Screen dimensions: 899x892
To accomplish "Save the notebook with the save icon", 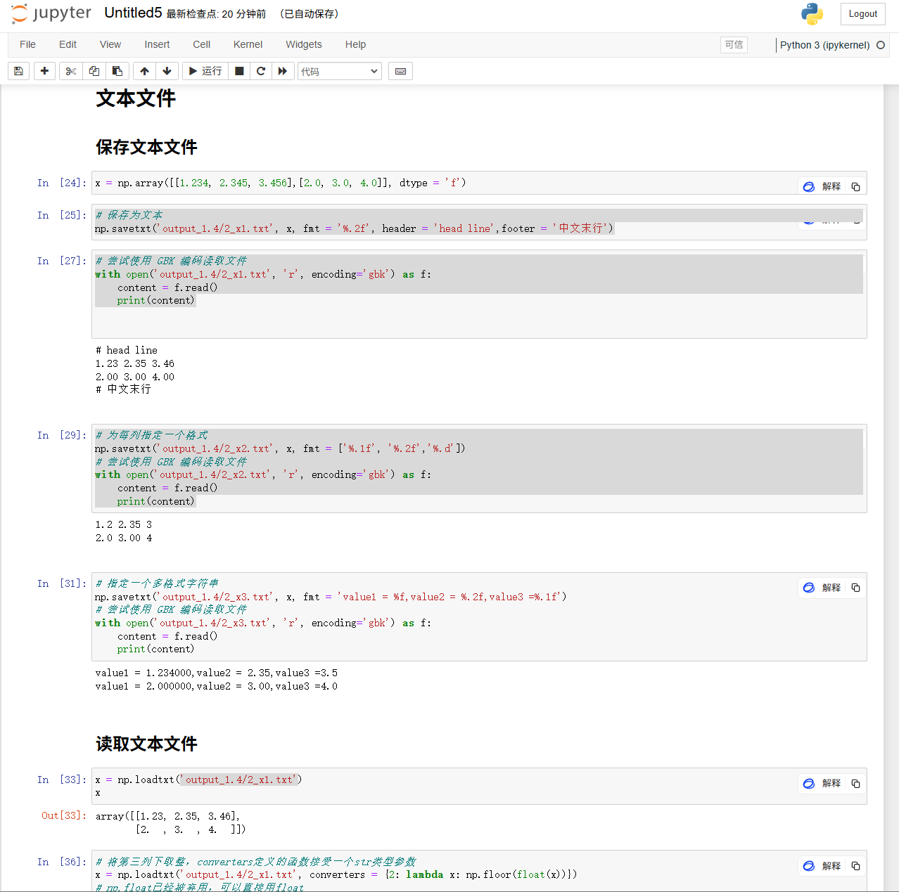I will (x=18, y=70).
